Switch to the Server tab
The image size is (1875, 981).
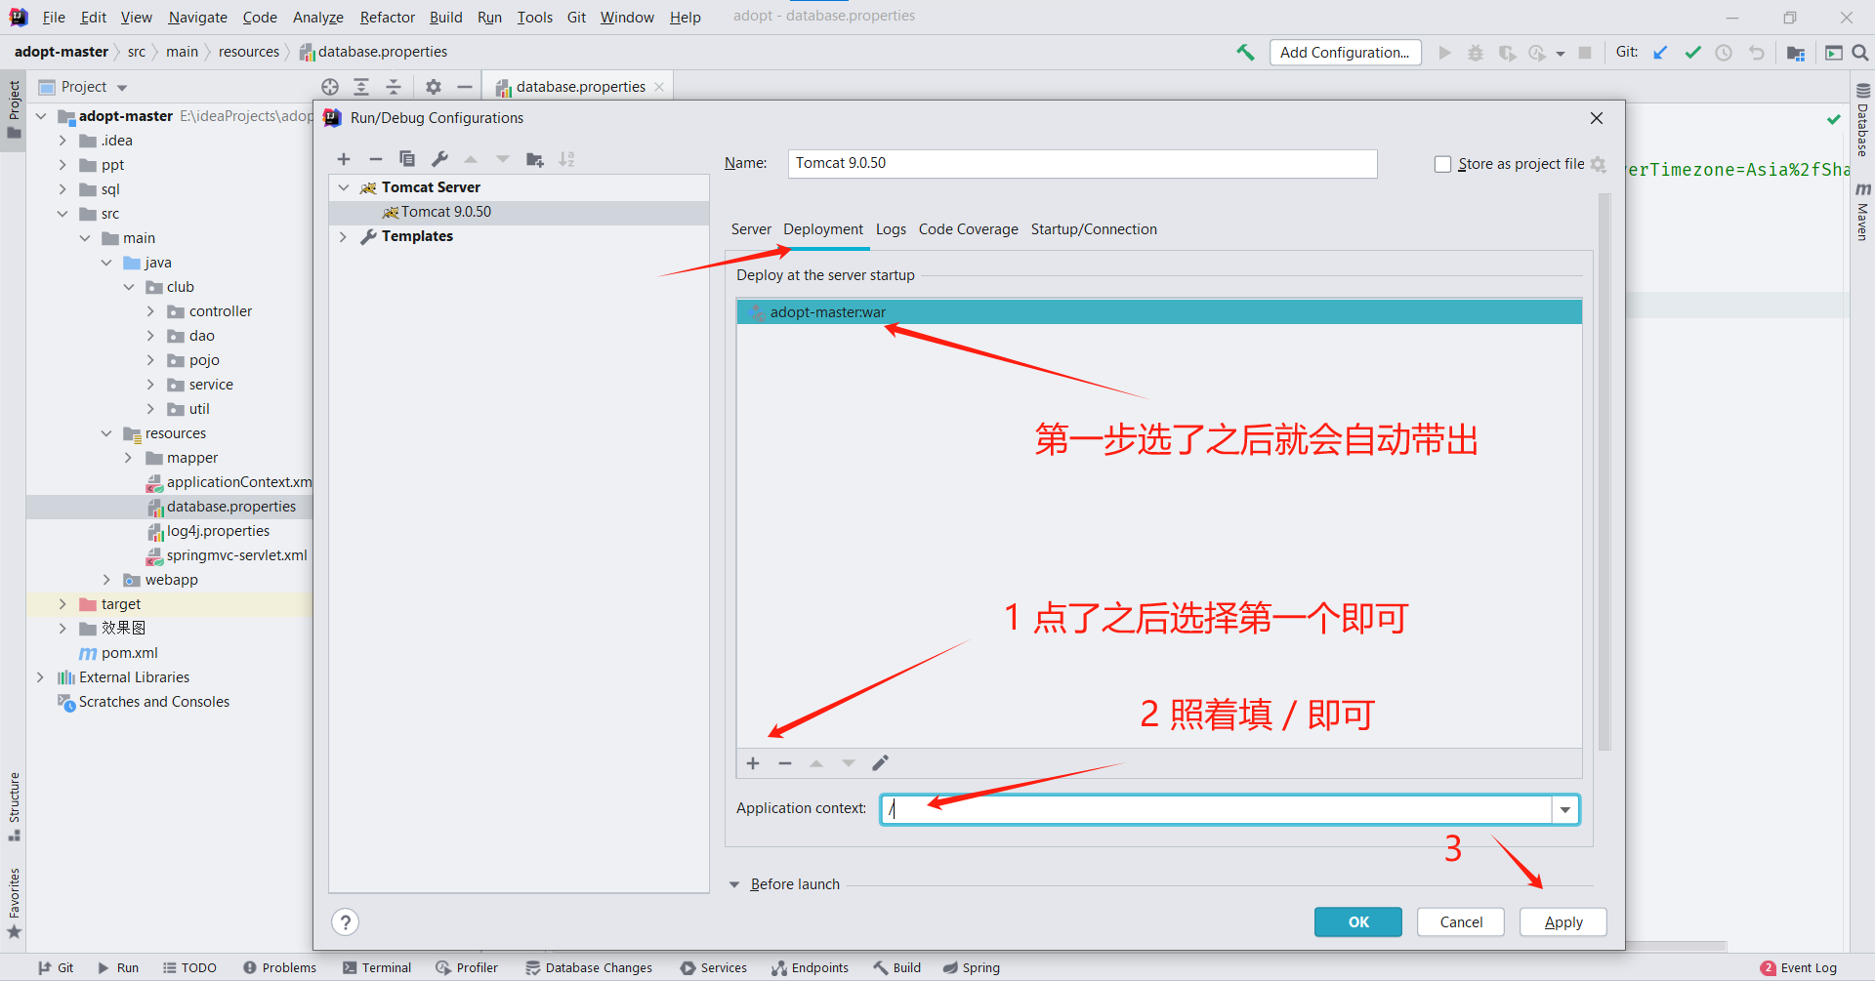coord(751,229)
